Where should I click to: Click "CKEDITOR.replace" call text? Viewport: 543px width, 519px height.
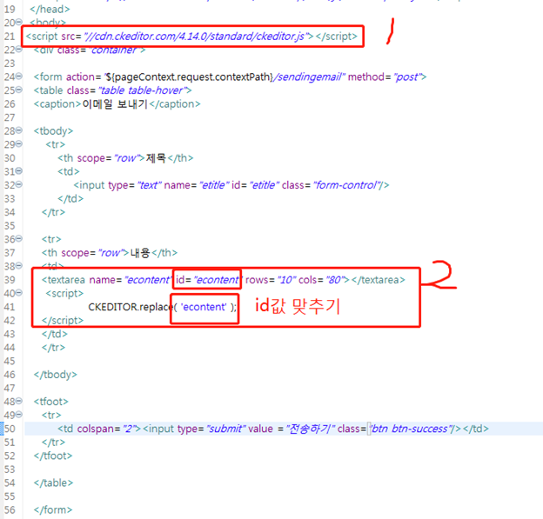pos(131,307)
